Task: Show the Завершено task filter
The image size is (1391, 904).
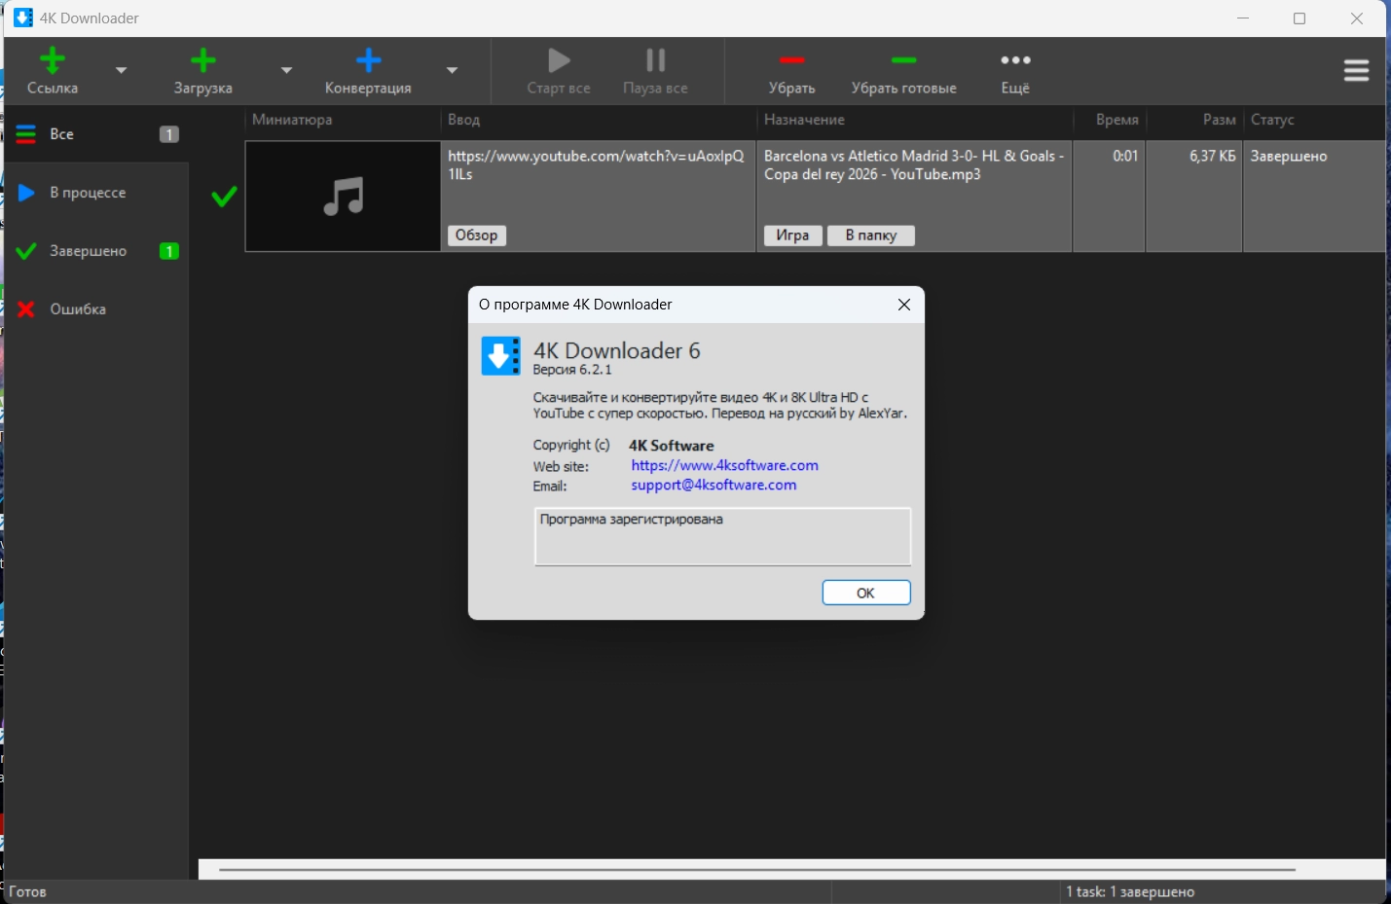Action: tap(96, 251)
